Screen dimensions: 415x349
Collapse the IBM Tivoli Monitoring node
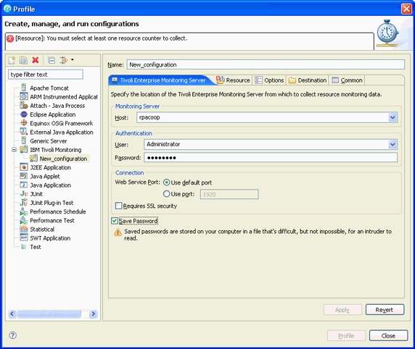click(14, 150)
